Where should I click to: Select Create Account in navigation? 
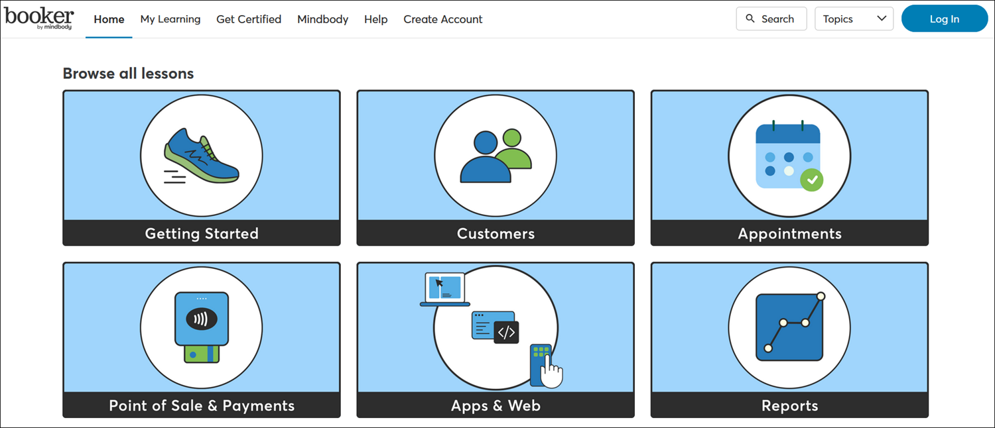point(443,19)
